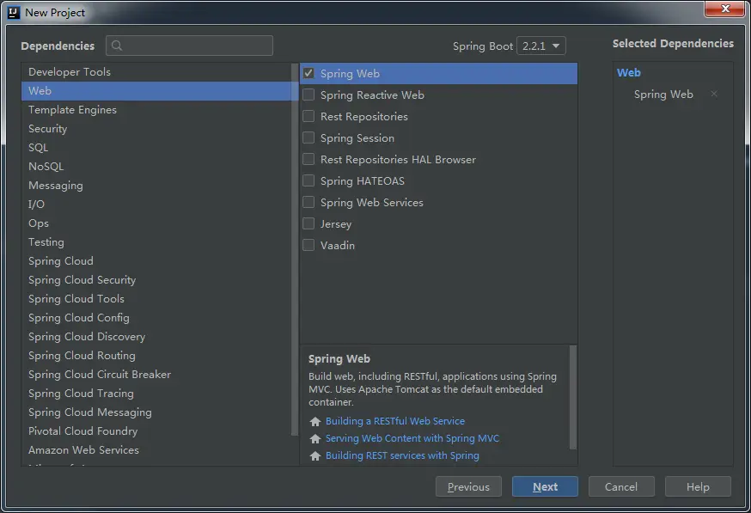Click home icon beside Serving Web Content link
Screen dimensions: 751x513
[x=315, y=439]
